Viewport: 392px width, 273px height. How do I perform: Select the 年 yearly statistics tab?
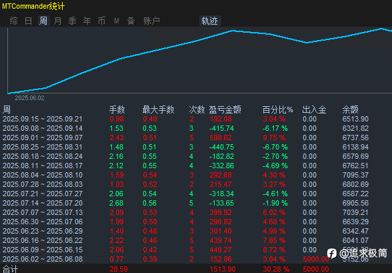[x=87, y=21]
